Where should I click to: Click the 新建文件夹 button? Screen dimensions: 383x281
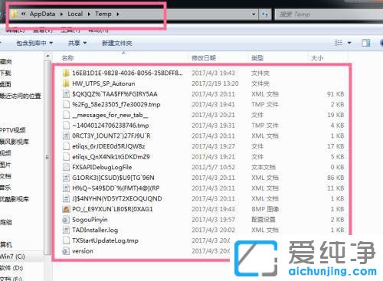[117, 43]
